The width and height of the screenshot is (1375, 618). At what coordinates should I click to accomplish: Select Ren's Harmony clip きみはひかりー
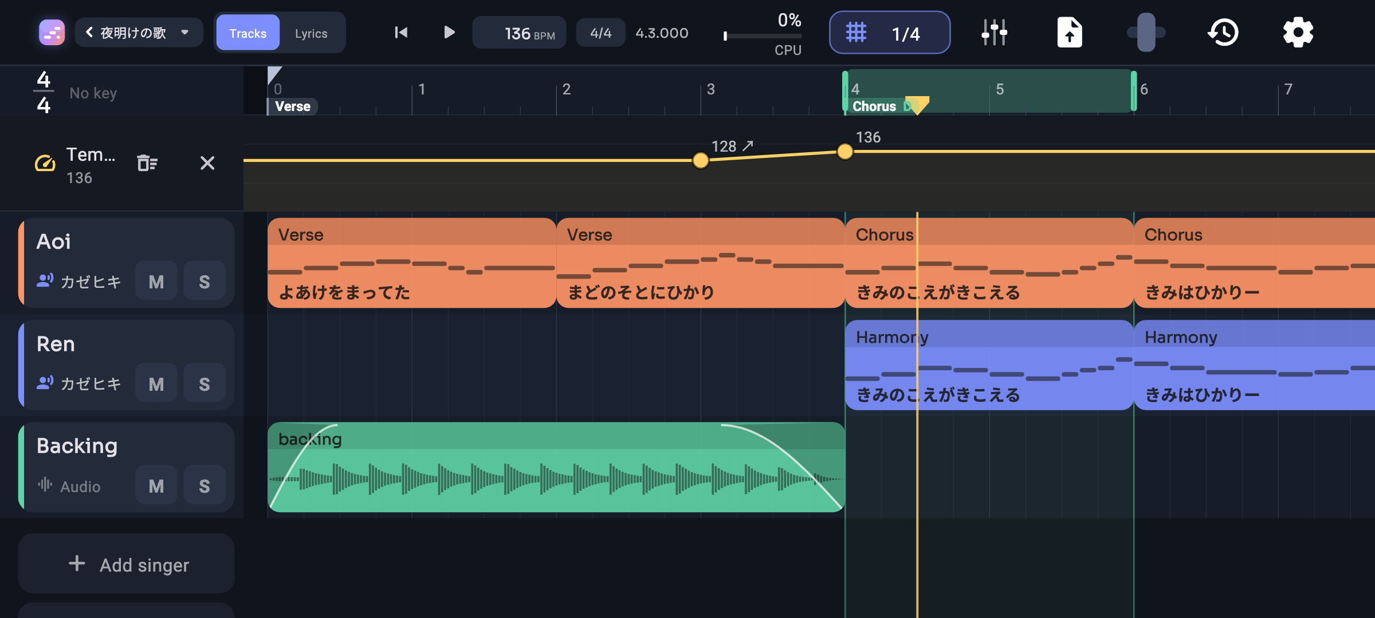point(1254,365)
